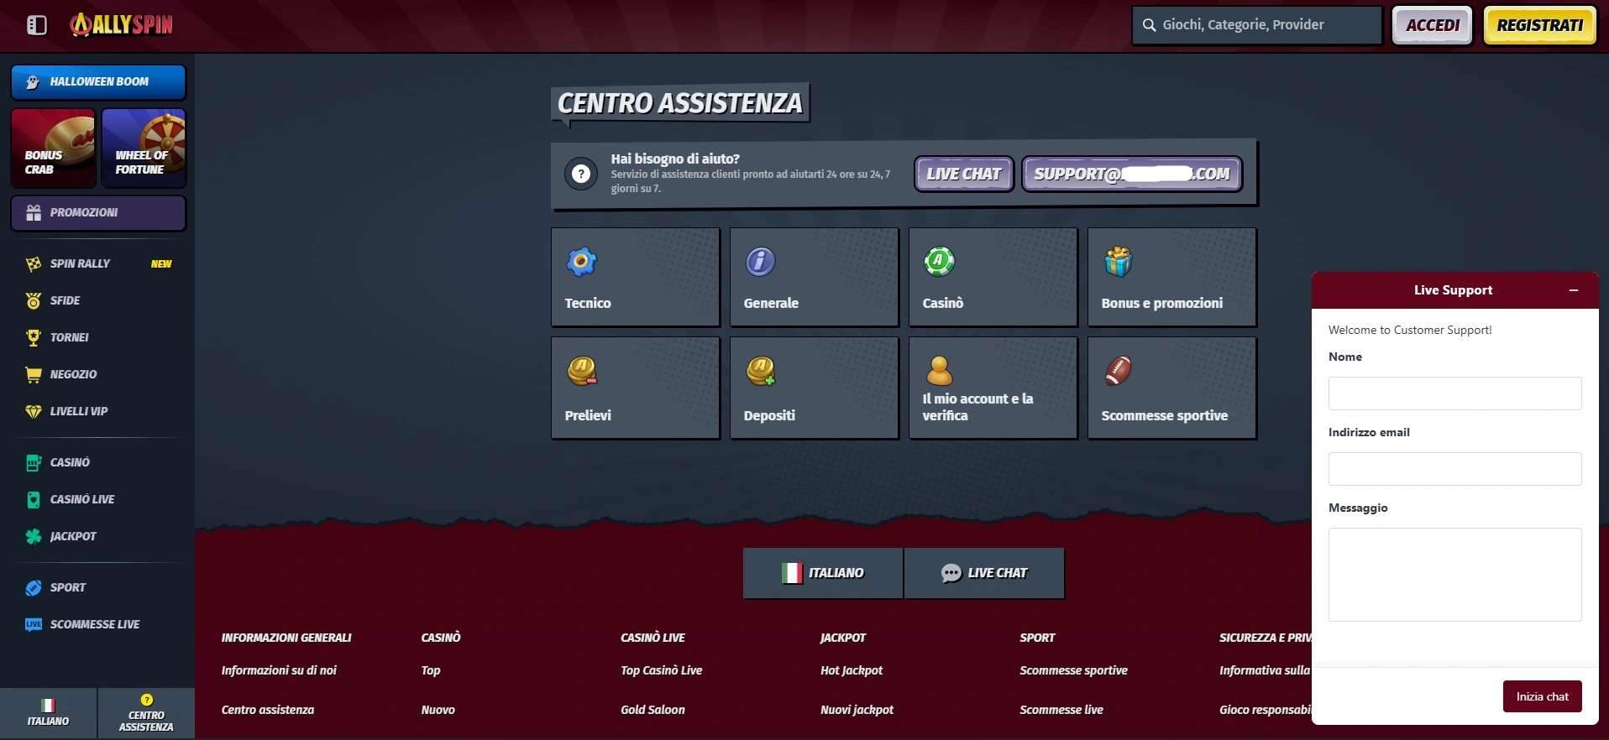Open Hot Jackpot footer link
Screen dimensions: 1609x740
pos(852,670)
